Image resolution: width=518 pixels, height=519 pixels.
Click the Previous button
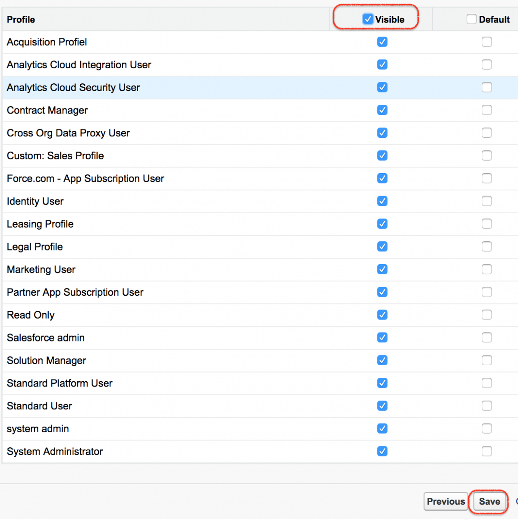coord(445,501)
